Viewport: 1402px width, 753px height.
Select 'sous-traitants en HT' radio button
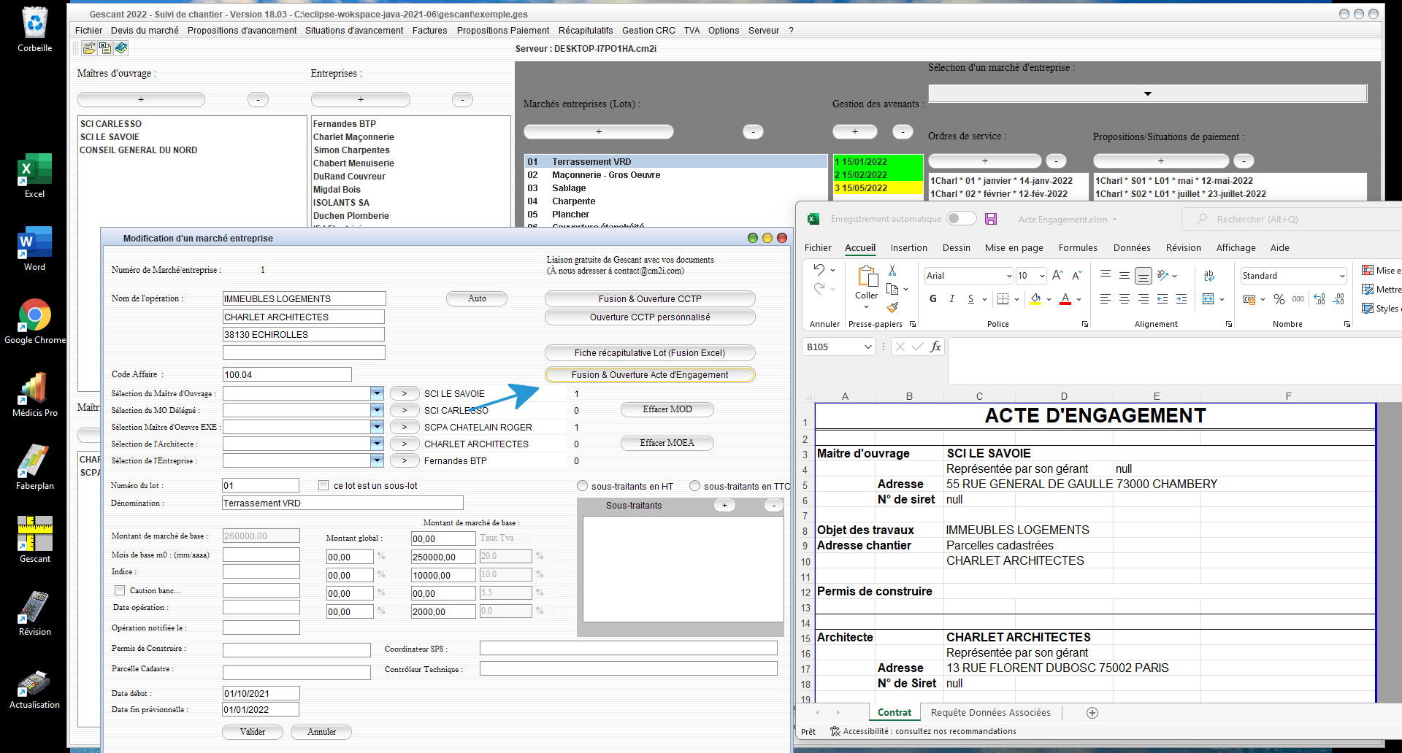pyautogui.click(x=582, y=486)
